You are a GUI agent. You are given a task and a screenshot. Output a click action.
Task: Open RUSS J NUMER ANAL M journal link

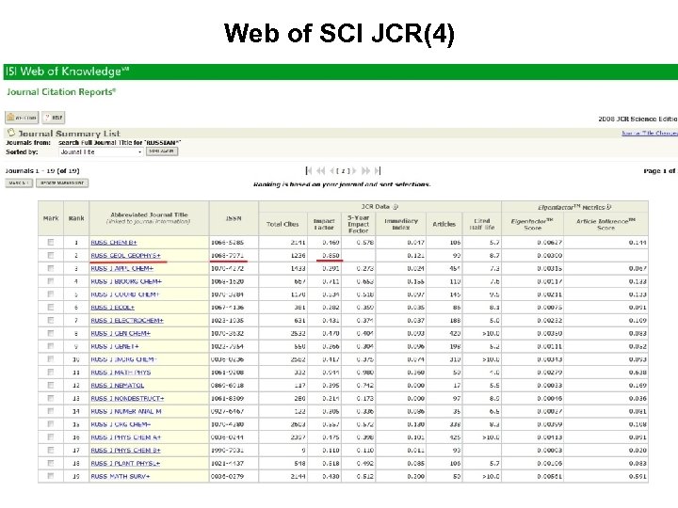pos(126,411)
